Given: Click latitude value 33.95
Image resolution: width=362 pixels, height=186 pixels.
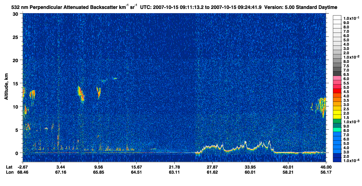Looking at the screenshot, I should (x=250, y=167).
